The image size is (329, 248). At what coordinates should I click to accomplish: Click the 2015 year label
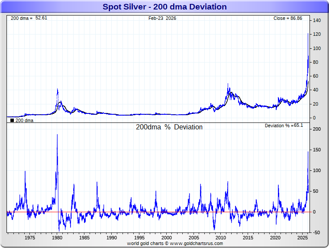click(x=248, y=238)
